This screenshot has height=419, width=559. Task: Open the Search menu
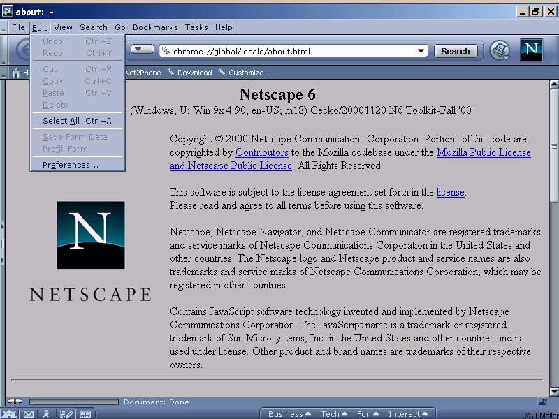pos(94,27)
